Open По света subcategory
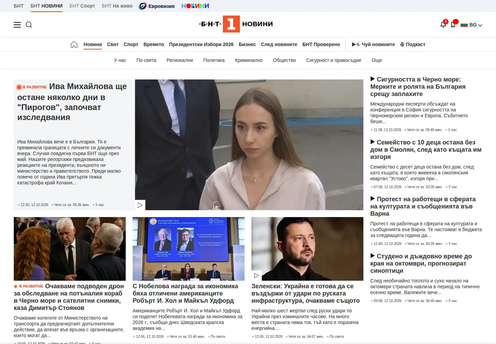The width and height of the screenshot is (496, 344). click(146, 60)
